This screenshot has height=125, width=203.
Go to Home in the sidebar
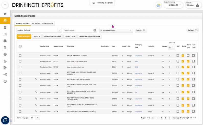5,14
